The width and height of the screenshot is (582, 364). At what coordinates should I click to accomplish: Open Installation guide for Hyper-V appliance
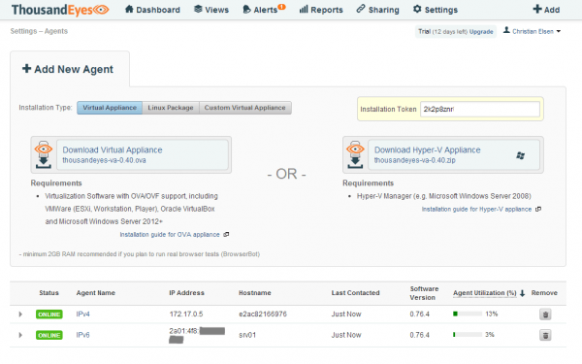point(476,209)
